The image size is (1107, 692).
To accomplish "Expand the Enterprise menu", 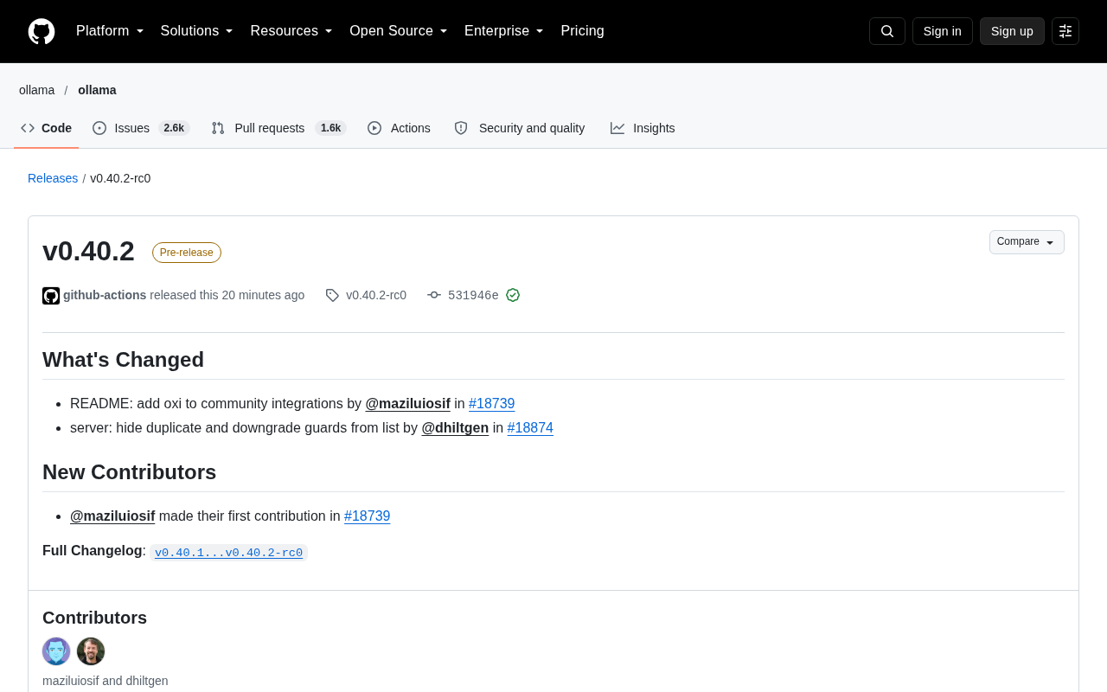I will coord(504,31).
